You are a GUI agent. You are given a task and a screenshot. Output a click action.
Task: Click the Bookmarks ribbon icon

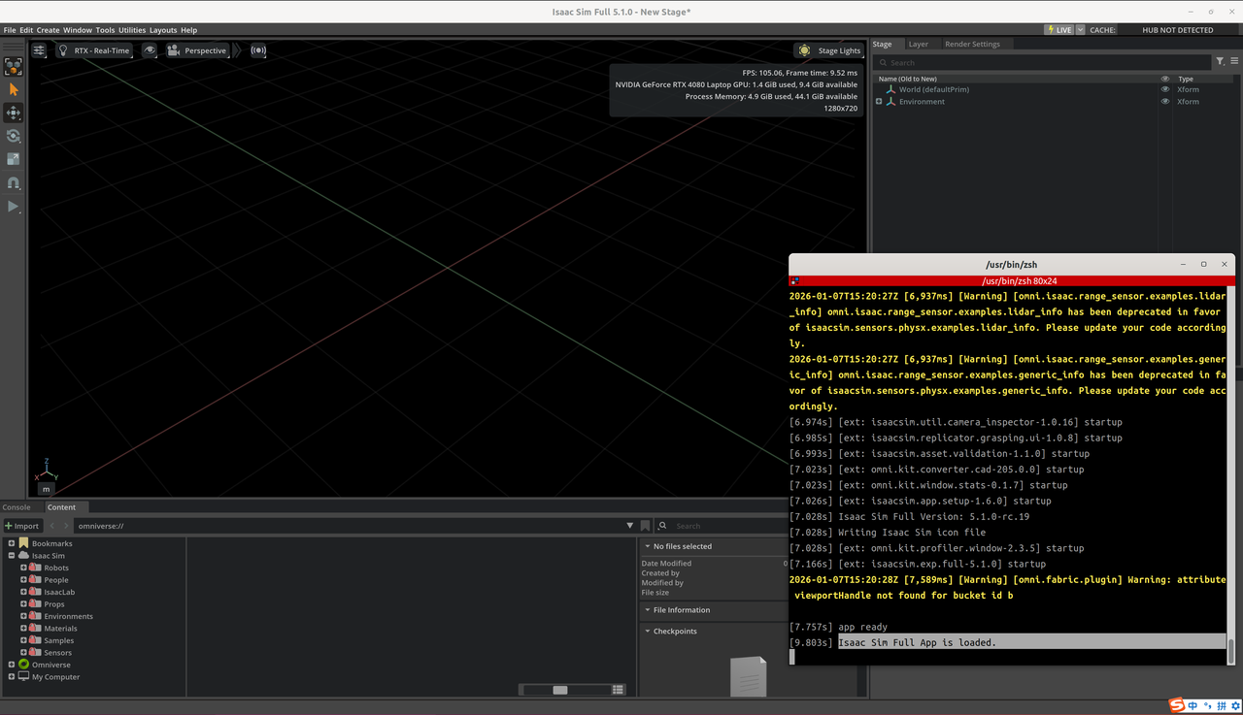point(23,543)
